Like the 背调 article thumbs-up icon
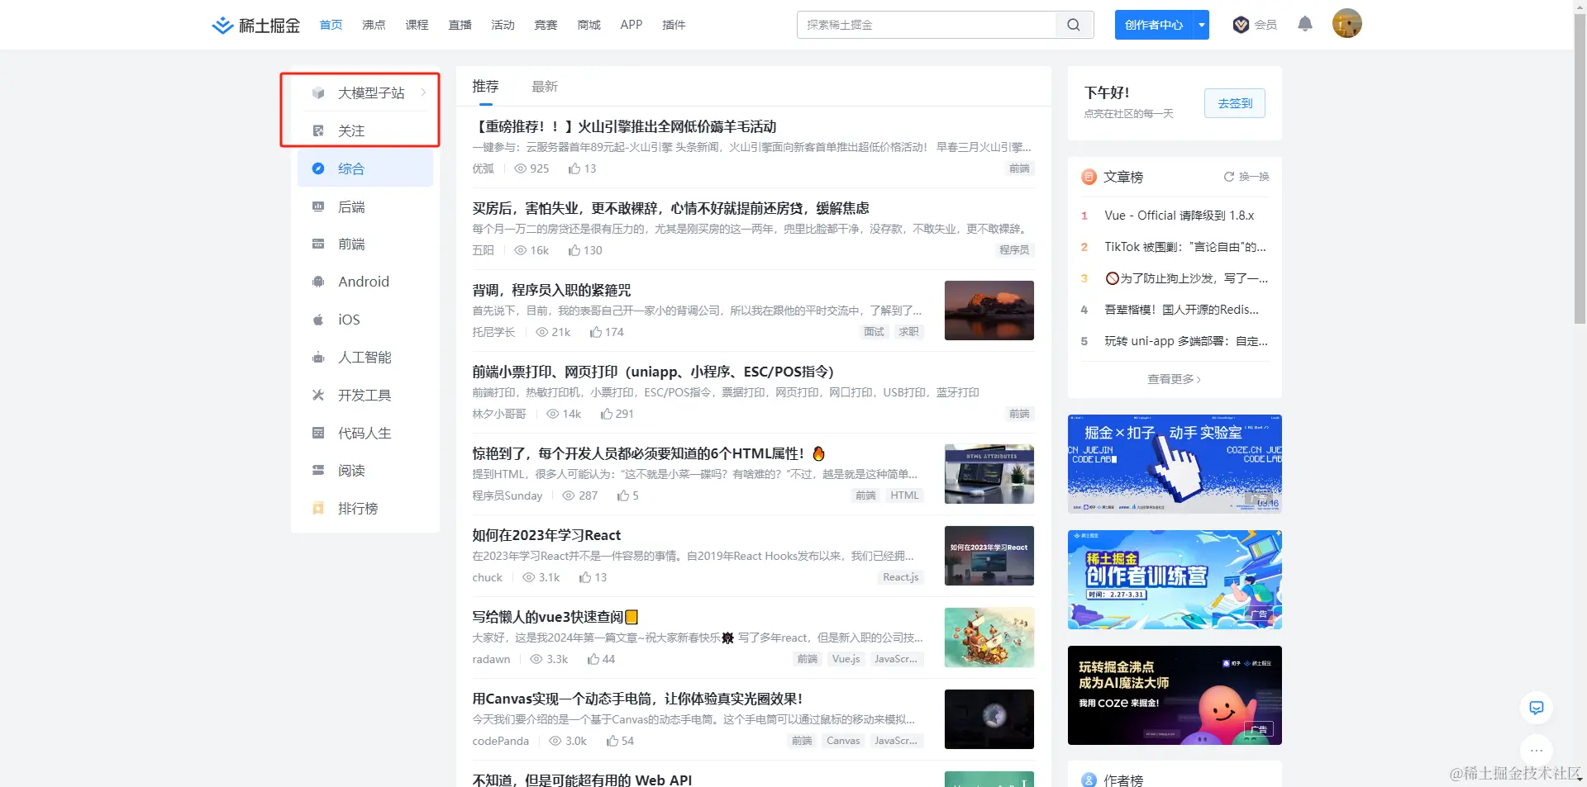This screenshot has height=787, width=1587. tap(596, 332)
